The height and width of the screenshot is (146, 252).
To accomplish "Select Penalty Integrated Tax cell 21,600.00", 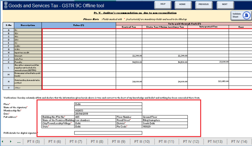I will pos(208,62).
